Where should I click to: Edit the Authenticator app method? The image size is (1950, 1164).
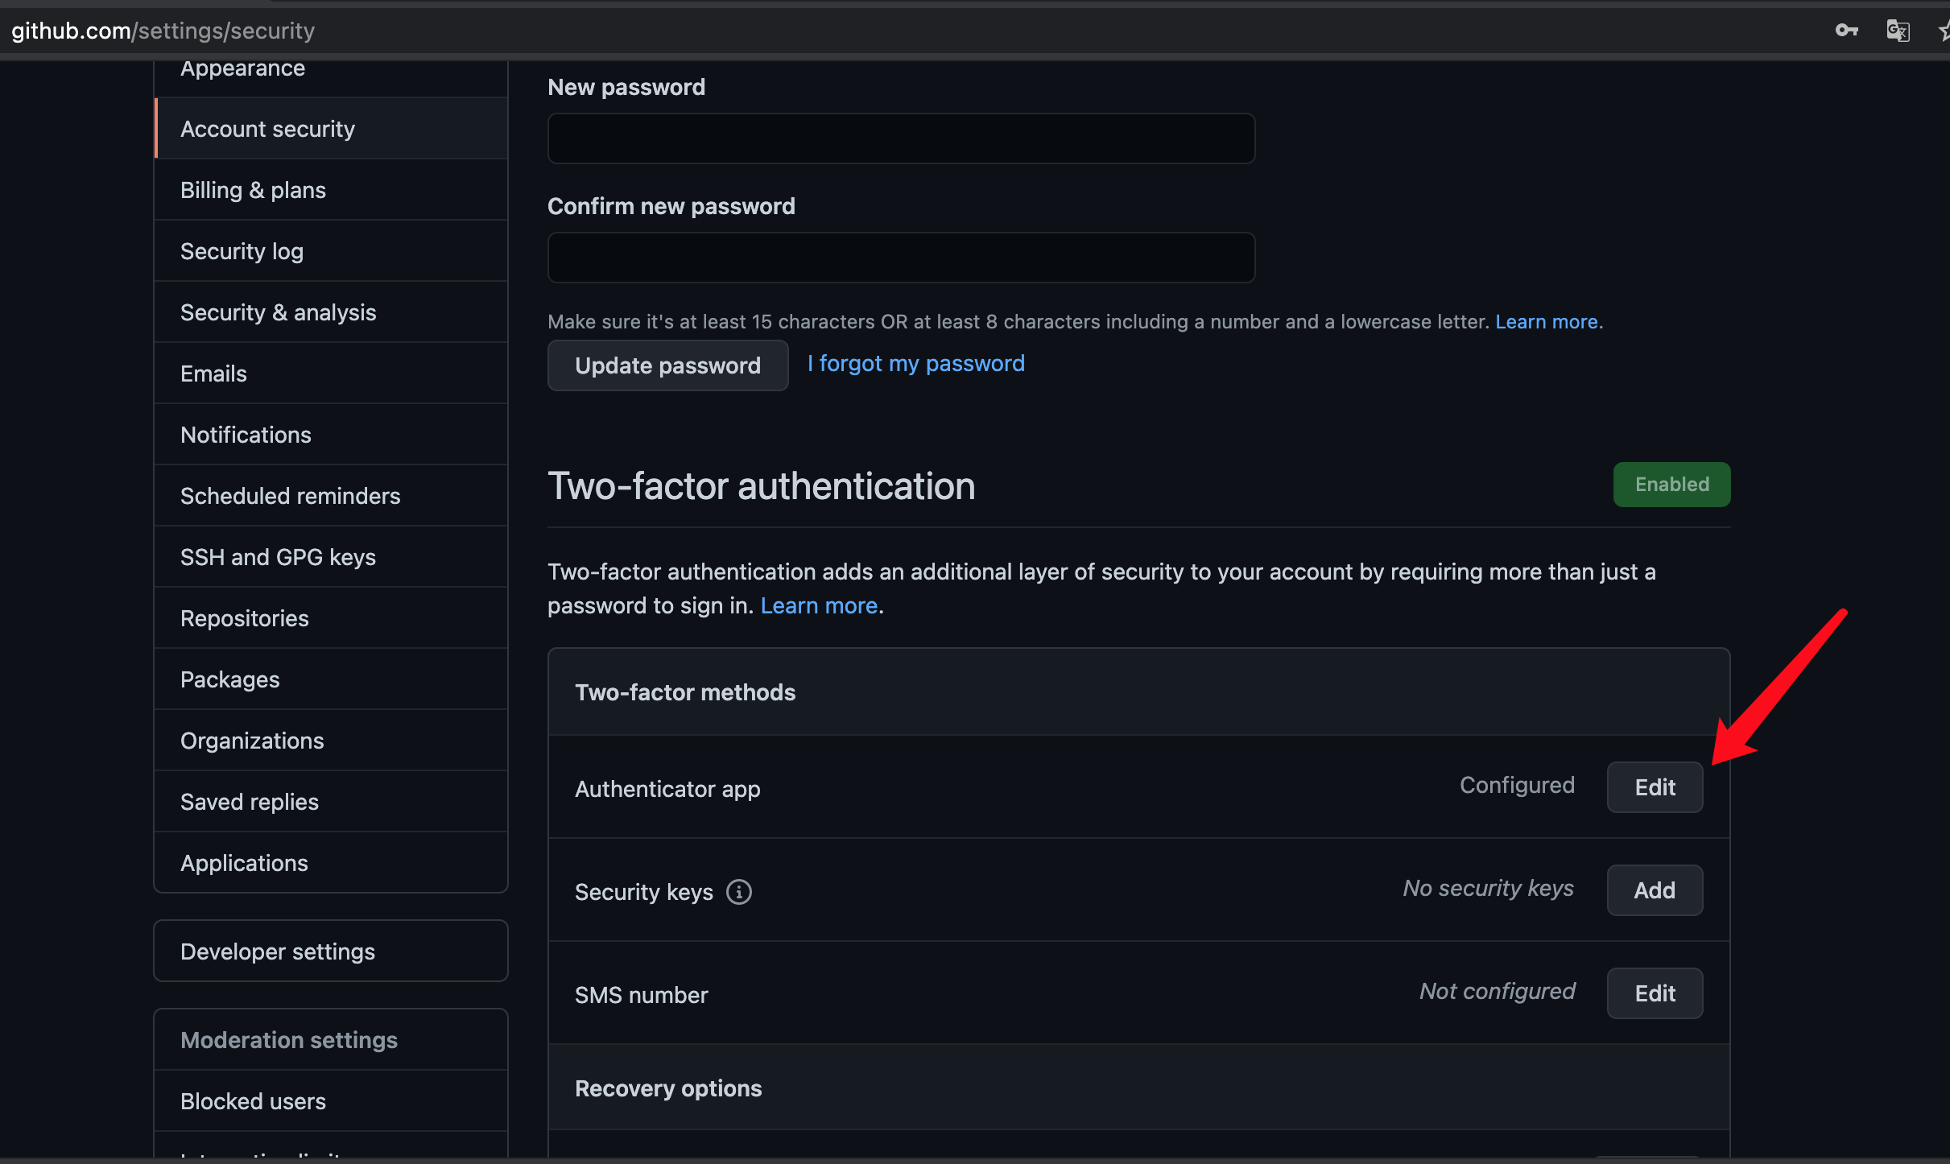pyautogui.click(x=1655, y=787)
